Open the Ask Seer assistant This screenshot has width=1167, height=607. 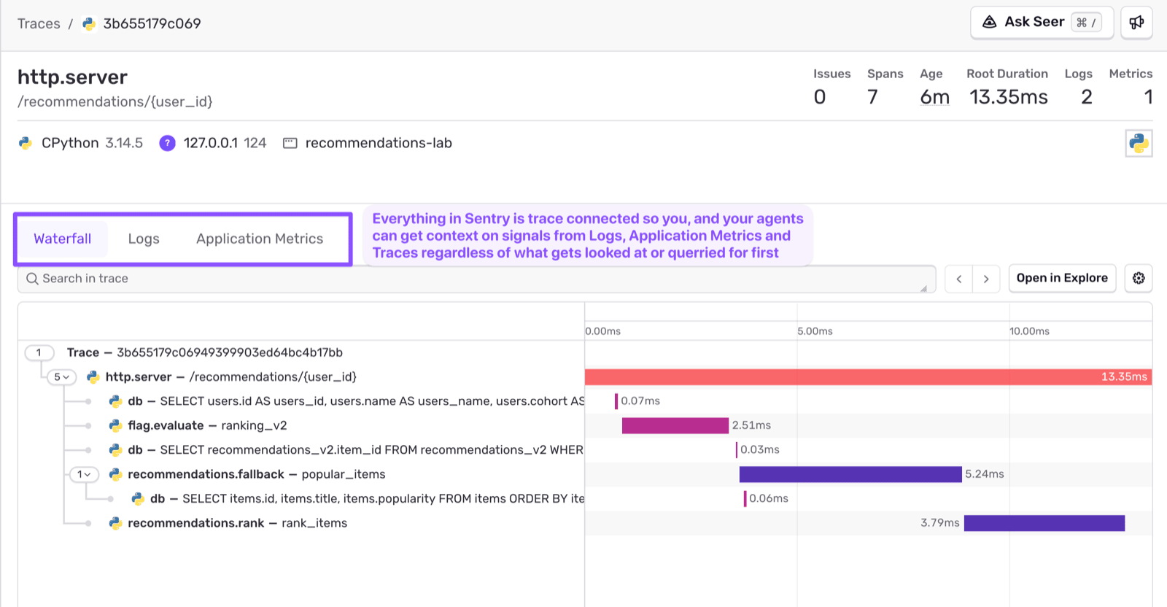(x=1042, y=23)
